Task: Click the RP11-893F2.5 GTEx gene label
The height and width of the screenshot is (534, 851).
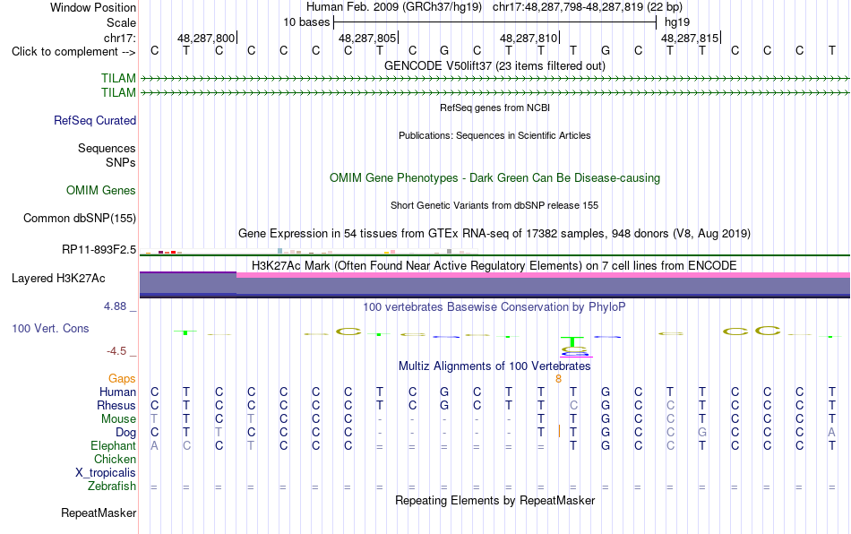Action: coord(99,250)
